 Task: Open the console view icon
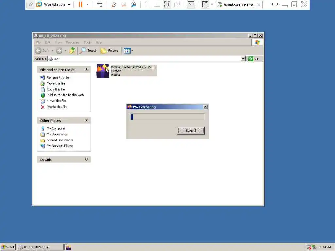[x=191, y=4]
